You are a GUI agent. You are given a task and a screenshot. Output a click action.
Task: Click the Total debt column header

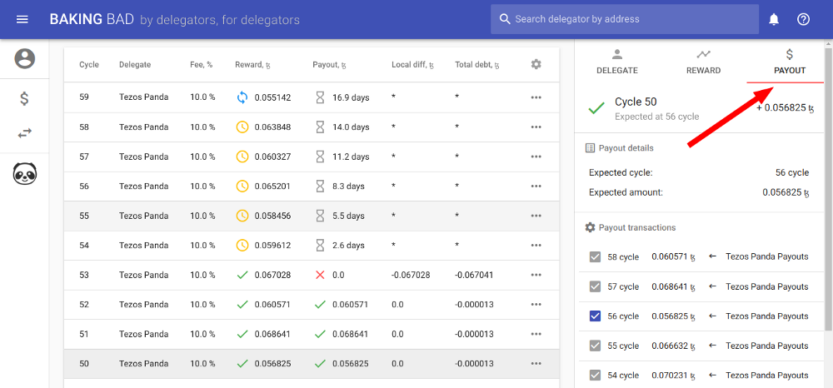tap(477, 65)
